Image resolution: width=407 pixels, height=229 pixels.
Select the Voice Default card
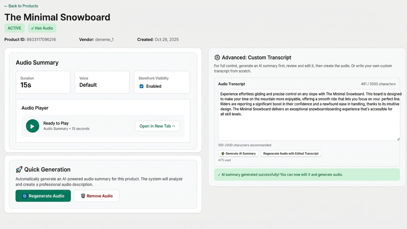point(102,82)
